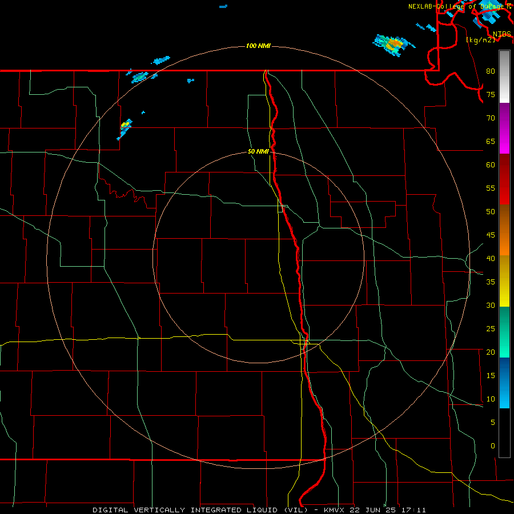This screenshot has width=514, height=514.
Task: Click the 25 value on the color scale
Action: (x=491, y=328)
